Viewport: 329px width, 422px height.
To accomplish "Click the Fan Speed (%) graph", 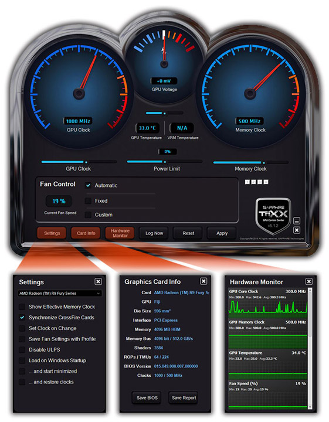I will point(268,400).
